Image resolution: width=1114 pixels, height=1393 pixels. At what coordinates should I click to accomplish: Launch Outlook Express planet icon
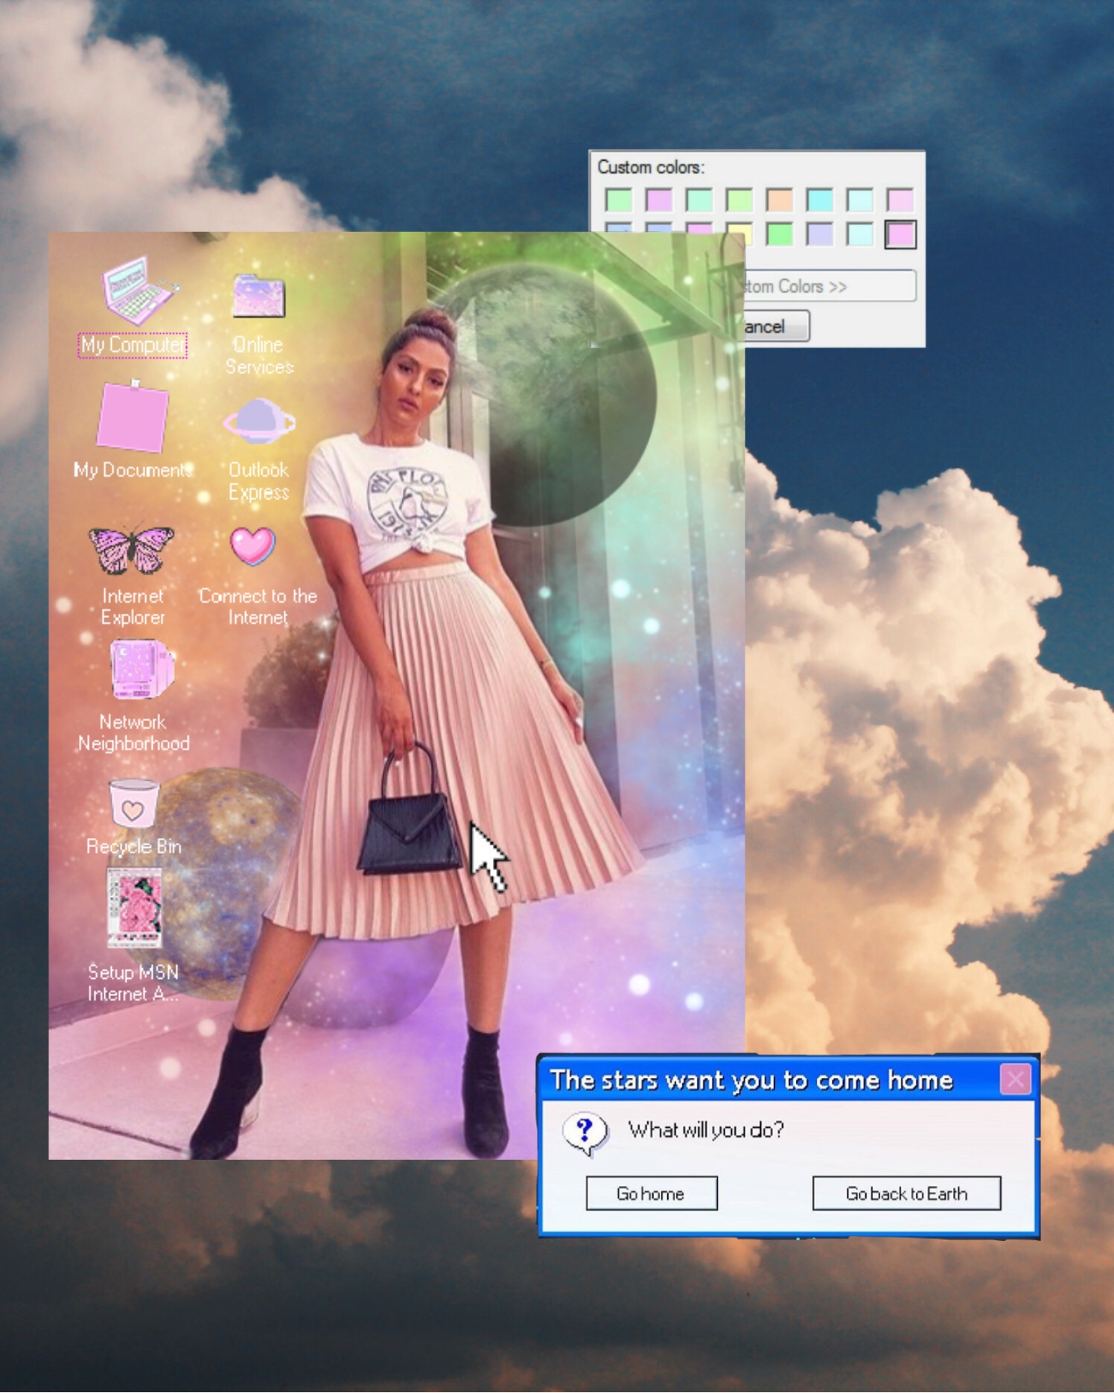coord(259,422)
